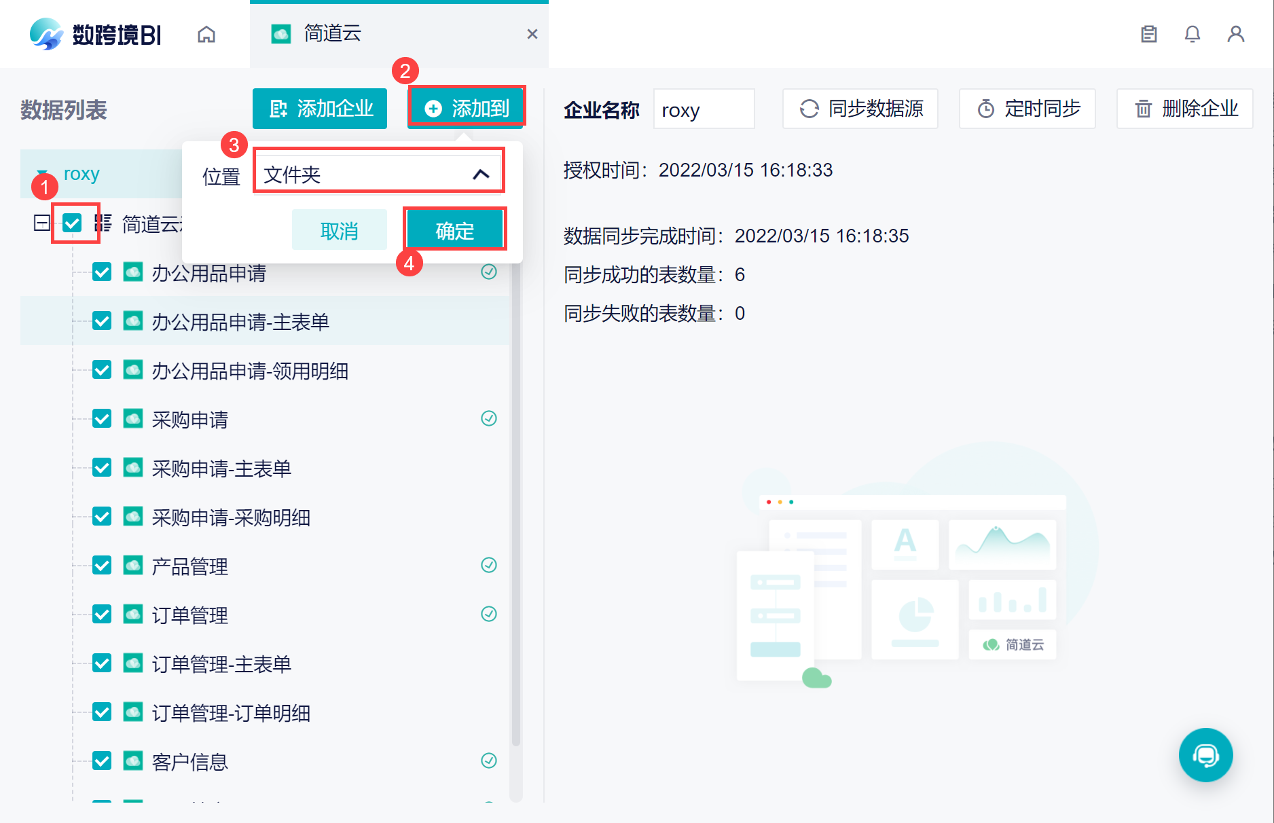
Task: Click the grid icon beside 简道云 node
Action: (103, 223)
